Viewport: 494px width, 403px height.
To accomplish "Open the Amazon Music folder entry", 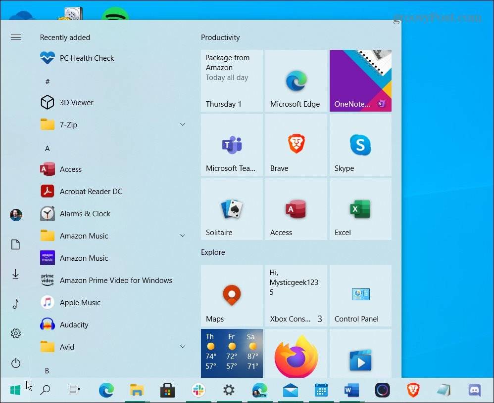I will (113, 236).
